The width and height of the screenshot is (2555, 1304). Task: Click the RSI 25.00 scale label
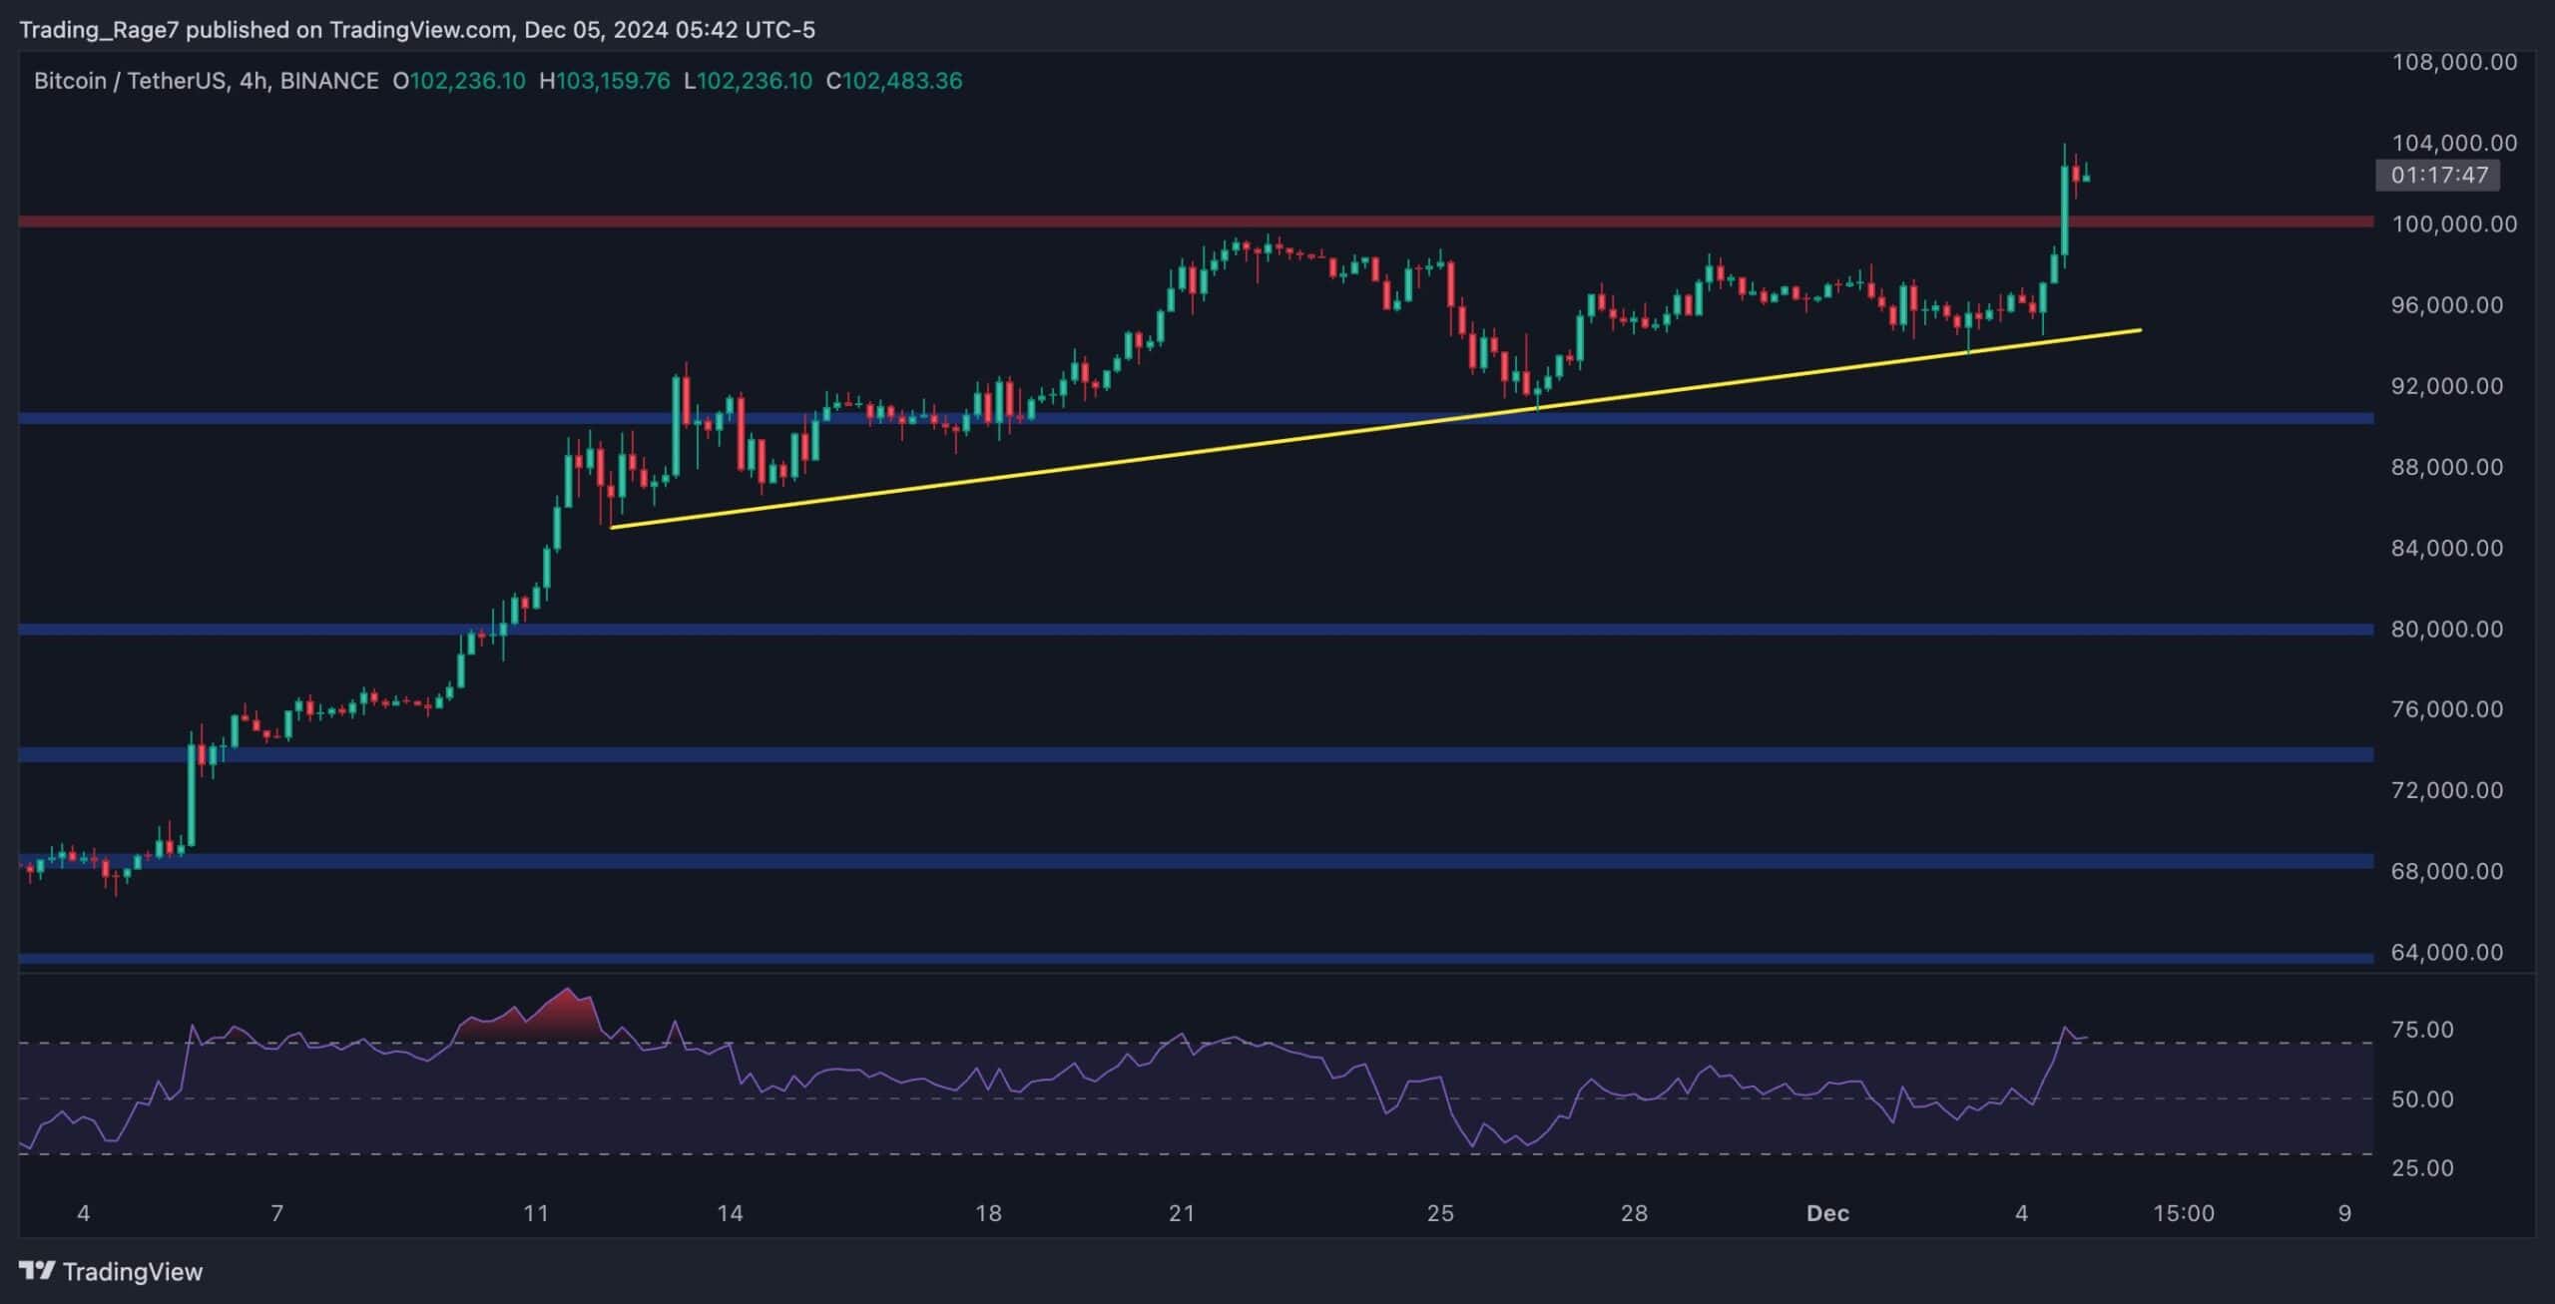coord(2423,1167)
